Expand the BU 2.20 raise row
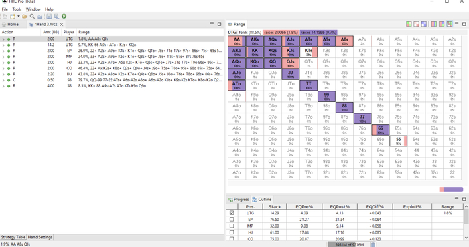469x247 pixels. (3, 74)
